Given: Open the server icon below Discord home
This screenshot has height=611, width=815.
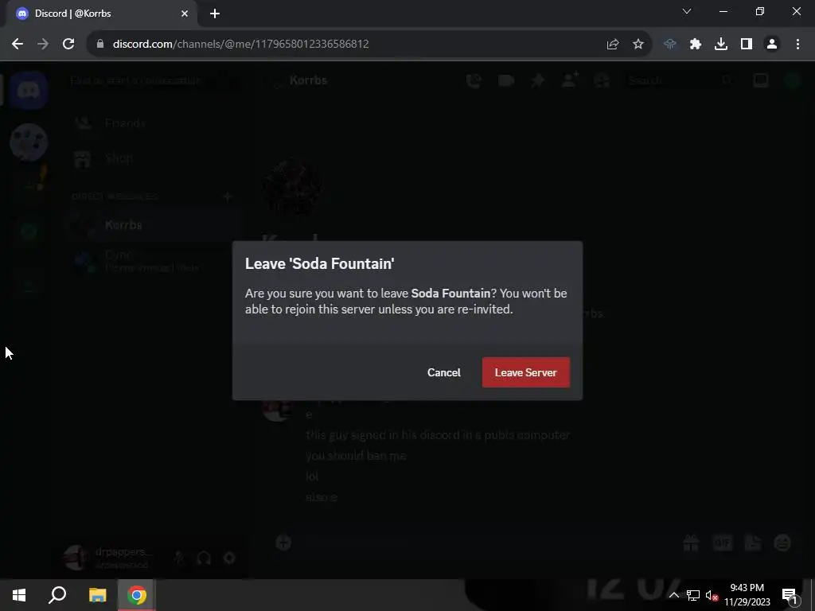Looking at the screenshot, I should pyautogui.click(x=29, y=142).
